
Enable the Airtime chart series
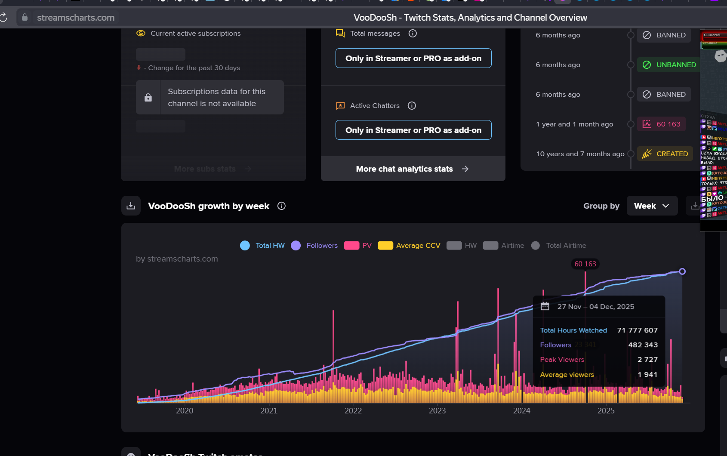click(503, 246)
